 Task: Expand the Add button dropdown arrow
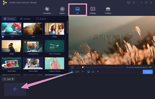13,79
